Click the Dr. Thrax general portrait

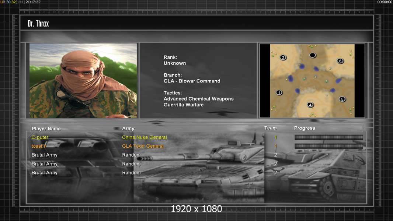click(x=83, y=81)
